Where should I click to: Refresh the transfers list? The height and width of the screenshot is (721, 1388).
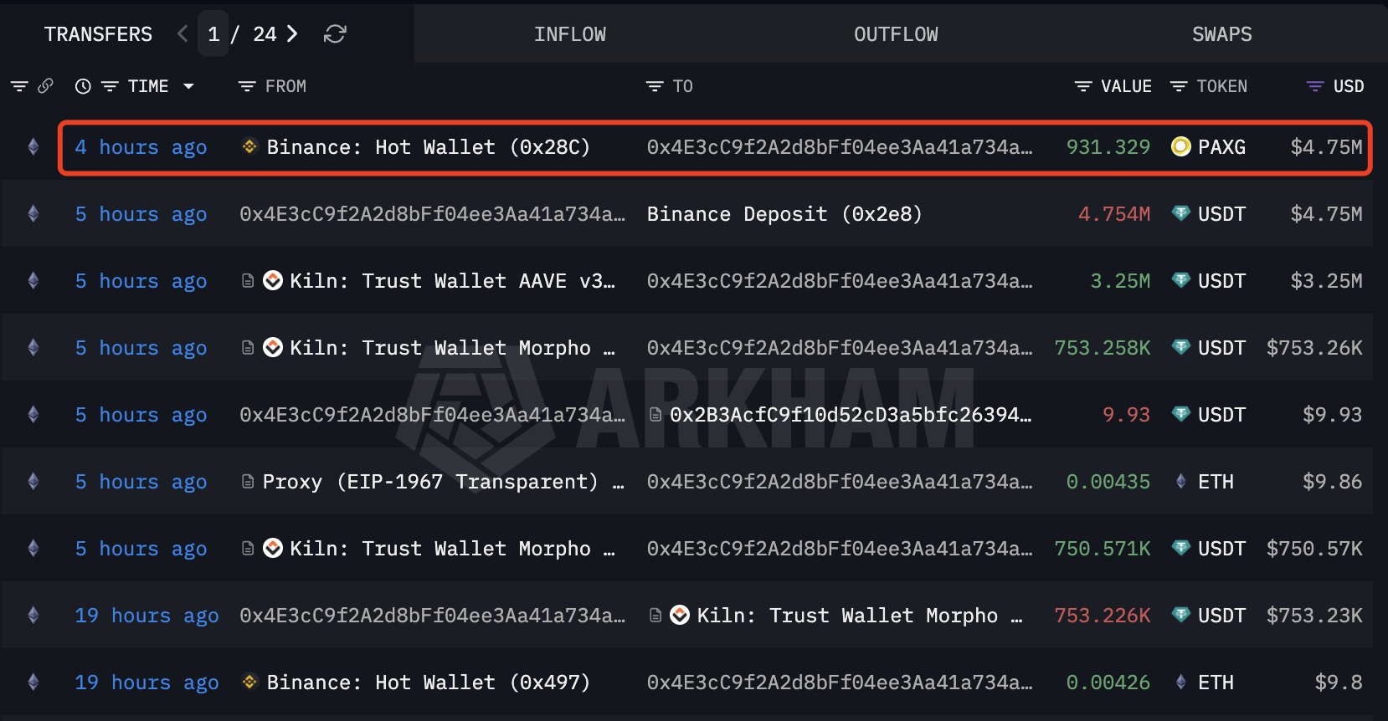click(335, 34)
